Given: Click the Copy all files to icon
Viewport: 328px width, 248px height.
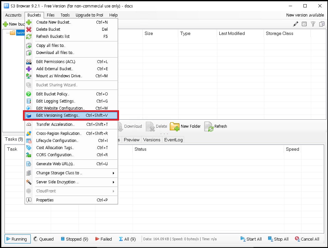Looking at the screenshot, I should 29,45.
